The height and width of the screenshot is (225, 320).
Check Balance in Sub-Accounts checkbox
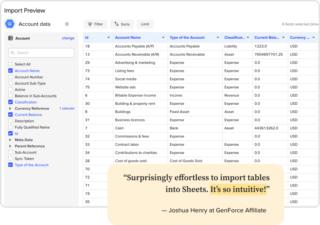pos(10,96)
